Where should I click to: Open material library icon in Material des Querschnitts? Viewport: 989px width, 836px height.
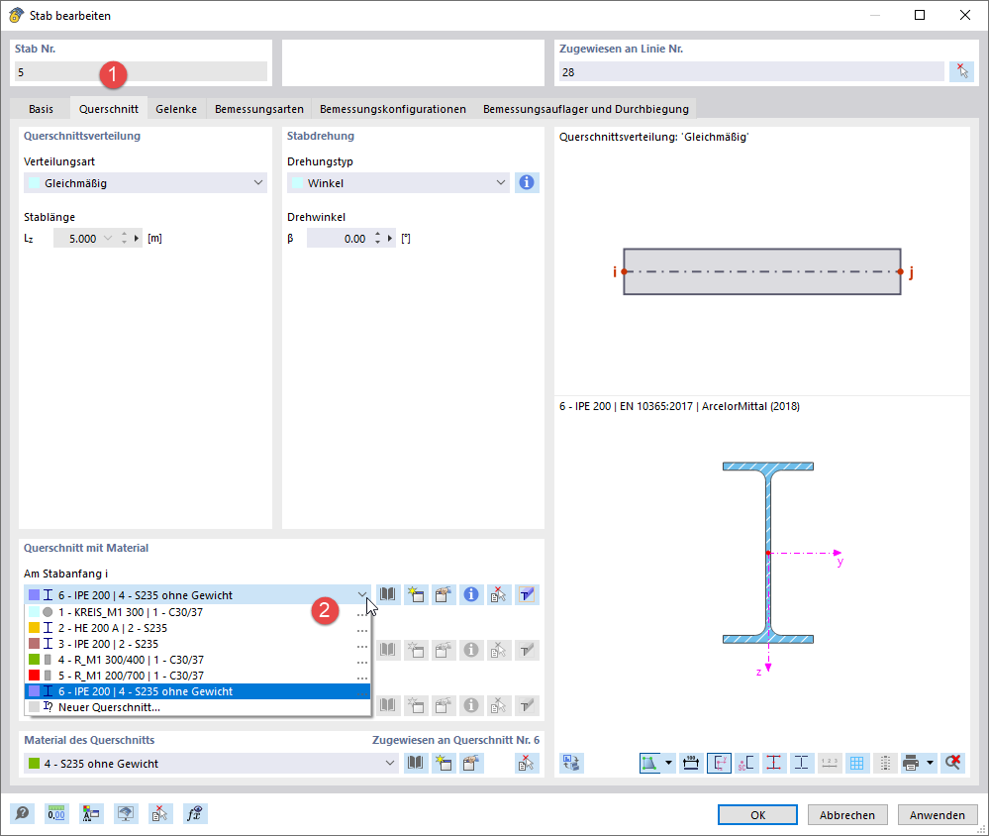pyautogui.click(x=415, y=763)
